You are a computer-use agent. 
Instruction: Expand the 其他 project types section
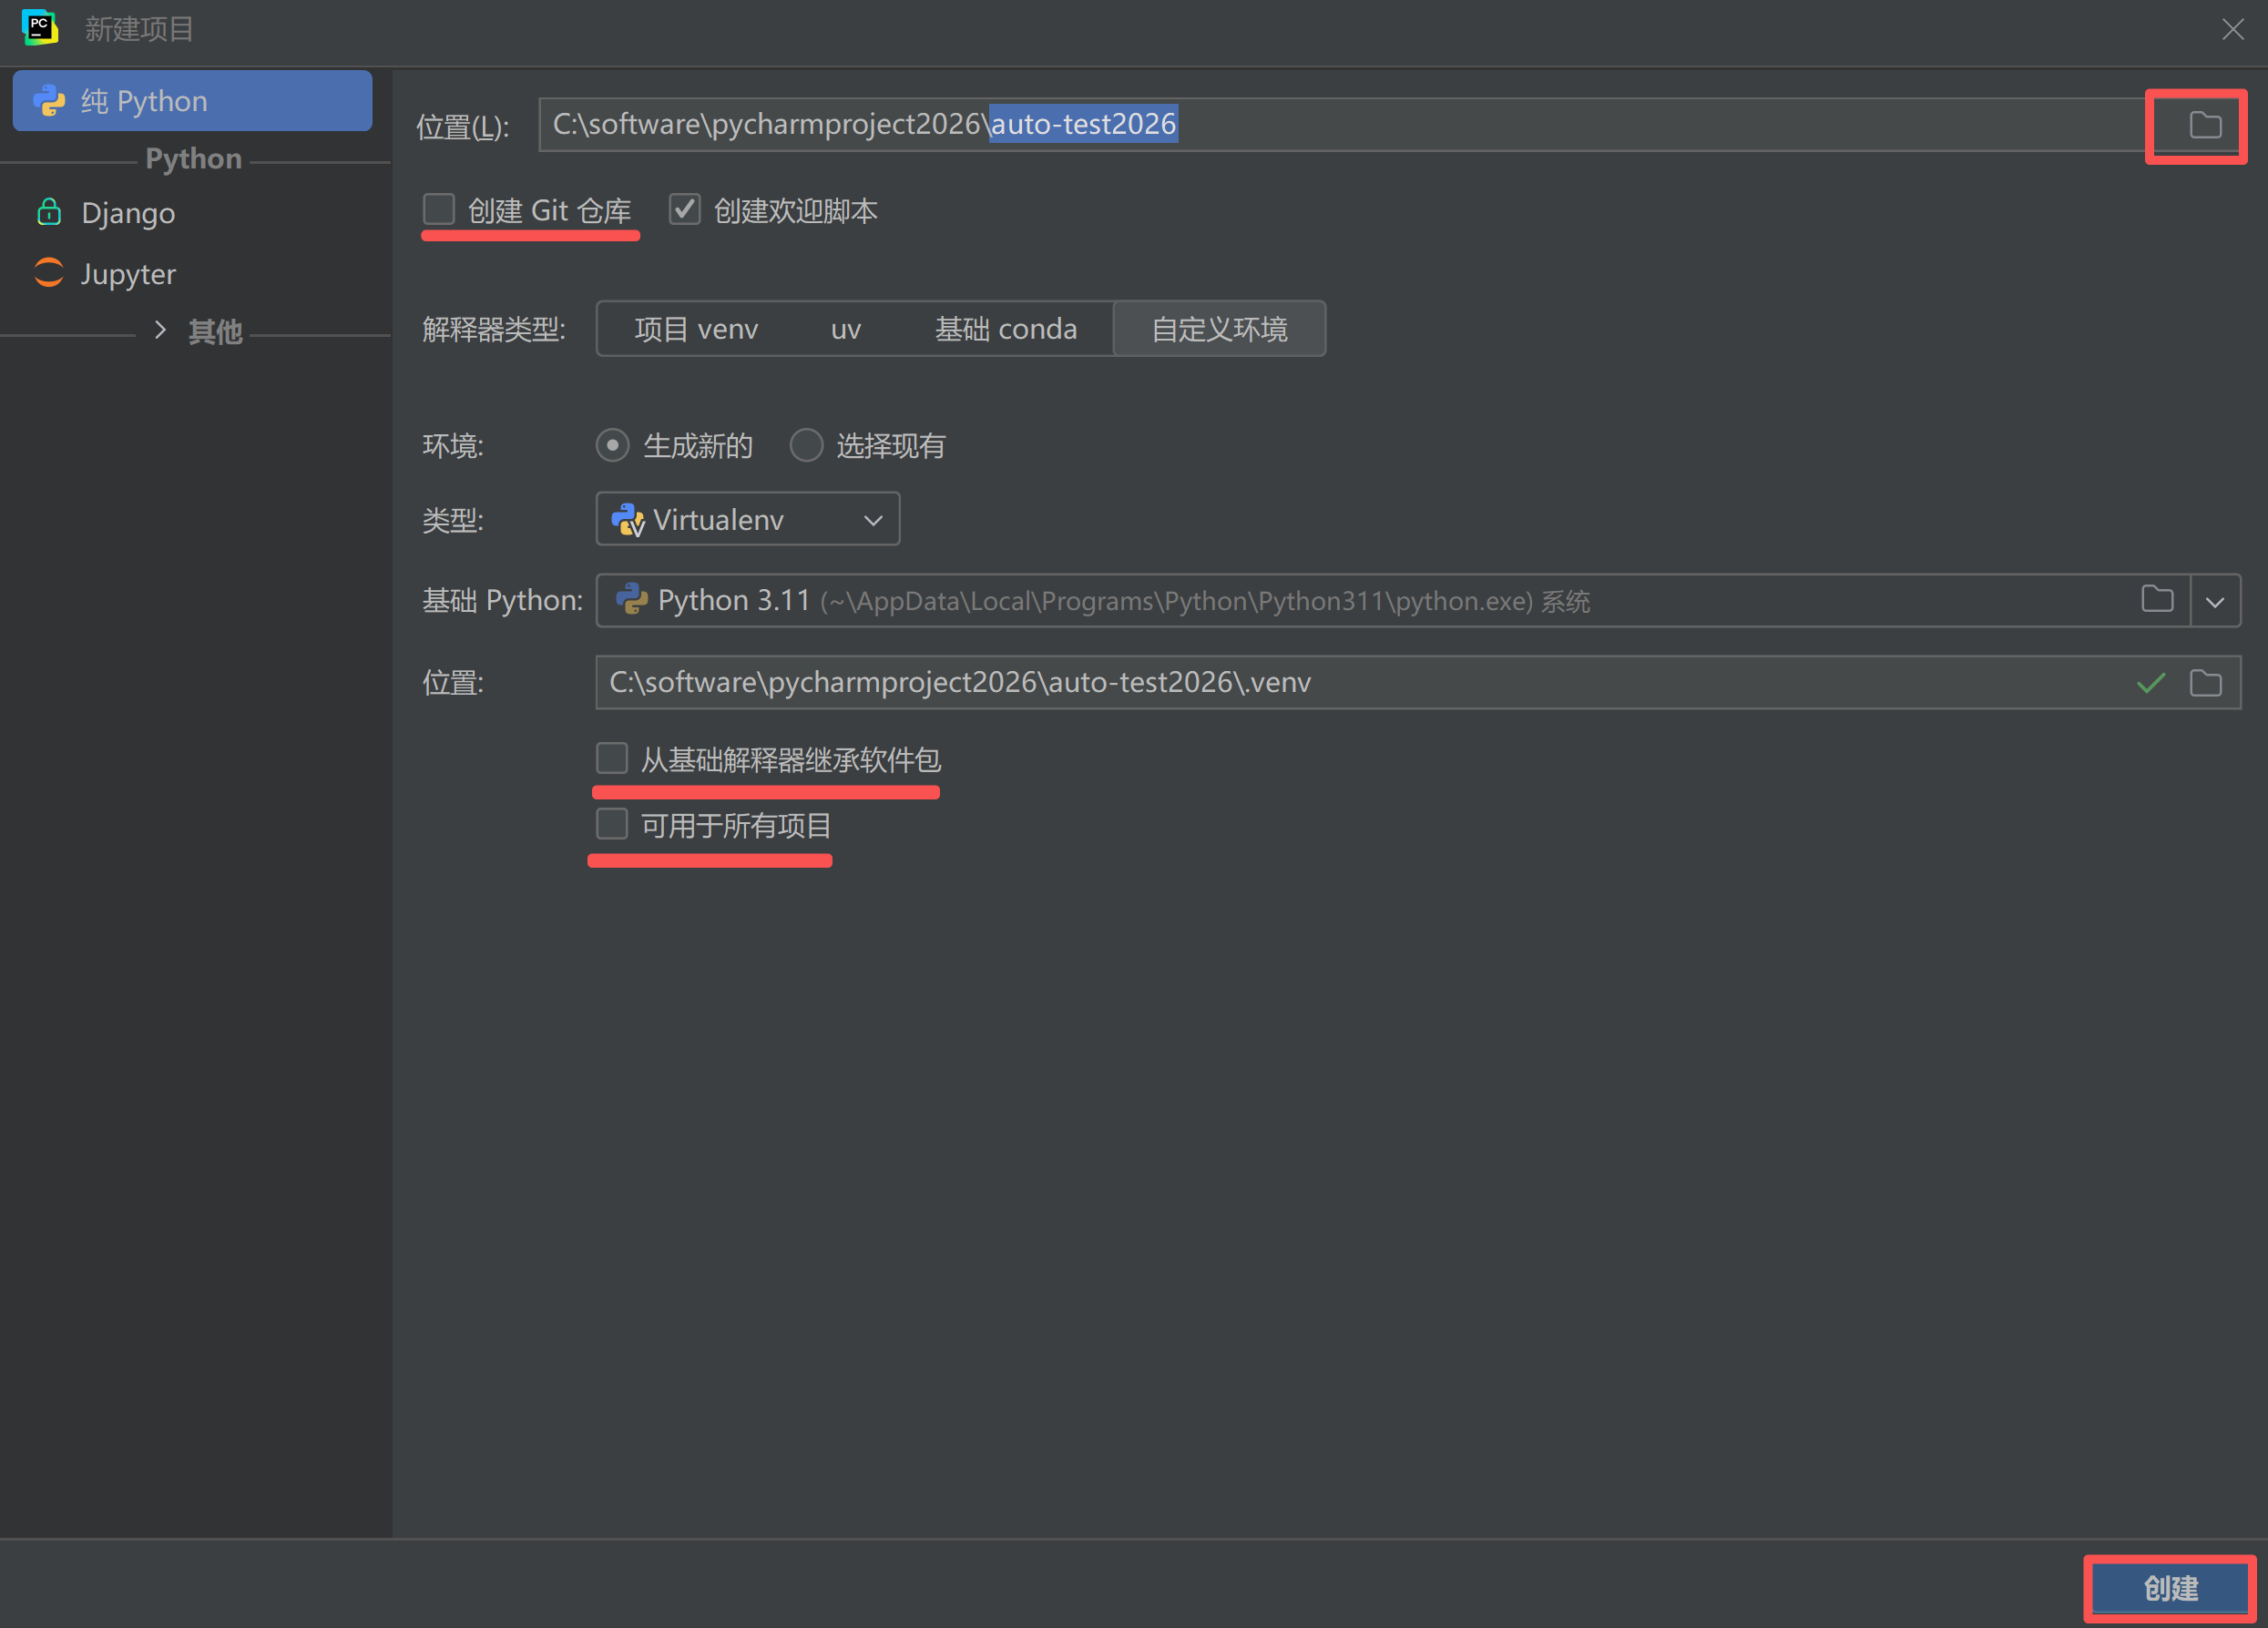click(160, 330)
